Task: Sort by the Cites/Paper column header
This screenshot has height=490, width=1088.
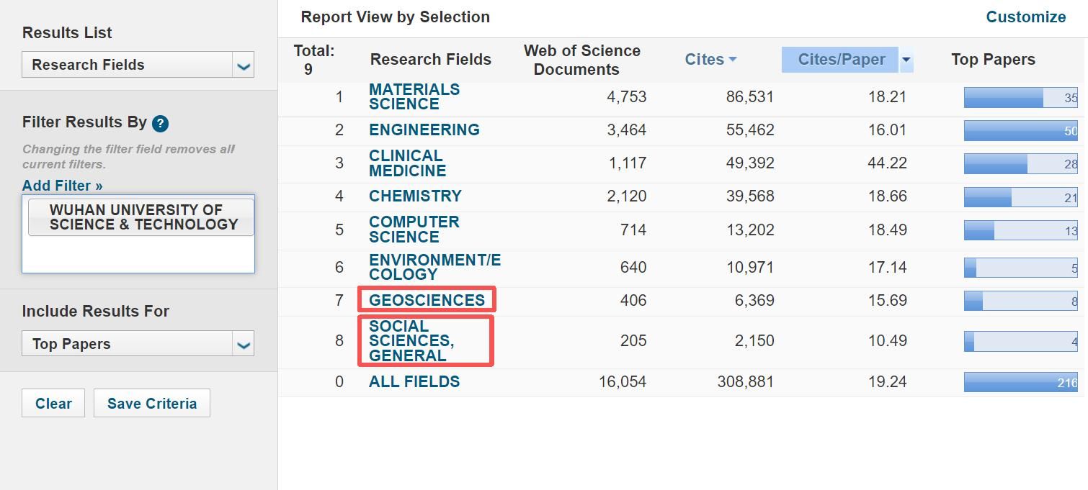Action: pyautogui.click(x=841, y=60)
